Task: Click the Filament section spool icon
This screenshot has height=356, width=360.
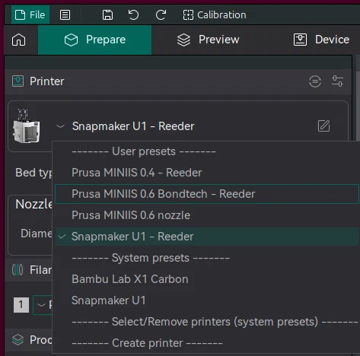Action: pyautogui.click(x=18, y=270)
